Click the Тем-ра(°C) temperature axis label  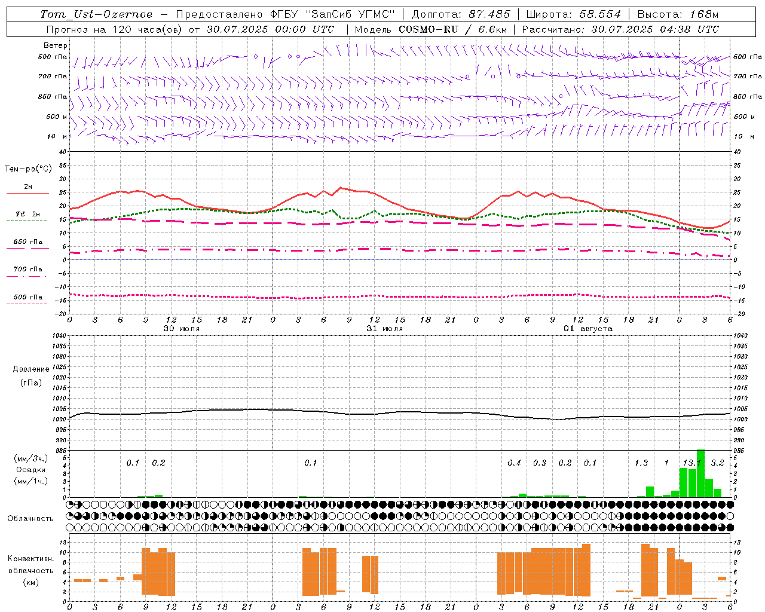(28, 169)
